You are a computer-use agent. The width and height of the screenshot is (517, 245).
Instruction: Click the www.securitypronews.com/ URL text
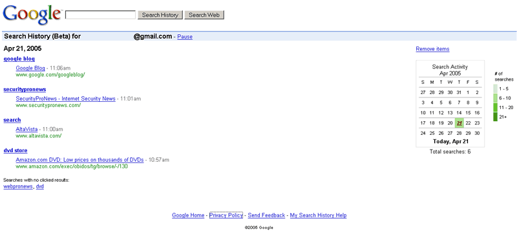48,105
